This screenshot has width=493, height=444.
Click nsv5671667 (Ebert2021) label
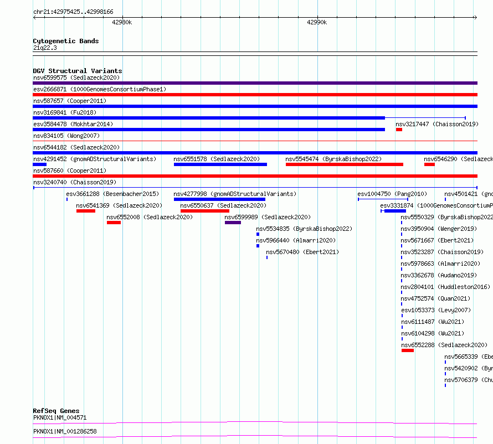437,240
